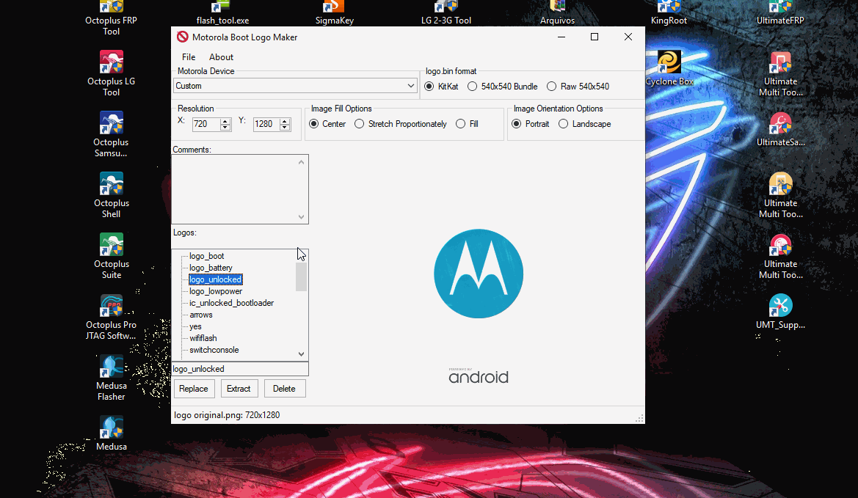This screenshot has height=498, width=858.
Task: Increase the X resolution value
Action: click(225, 121)
